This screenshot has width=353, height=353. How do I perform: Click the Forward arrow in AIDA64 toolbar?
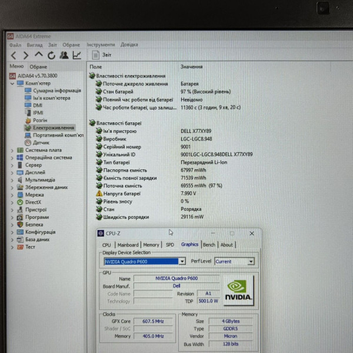(26, 55)
